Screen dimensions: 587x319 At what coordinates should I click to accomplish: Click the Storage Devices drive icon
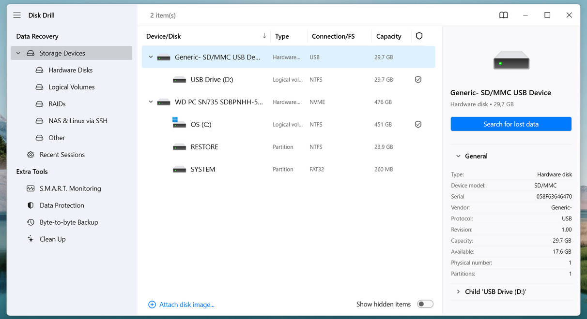(31, 53)
